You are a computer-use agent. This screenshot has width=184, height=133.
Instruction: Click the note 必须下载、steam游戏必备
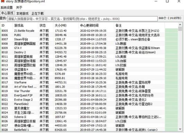[x=133, y=39]
